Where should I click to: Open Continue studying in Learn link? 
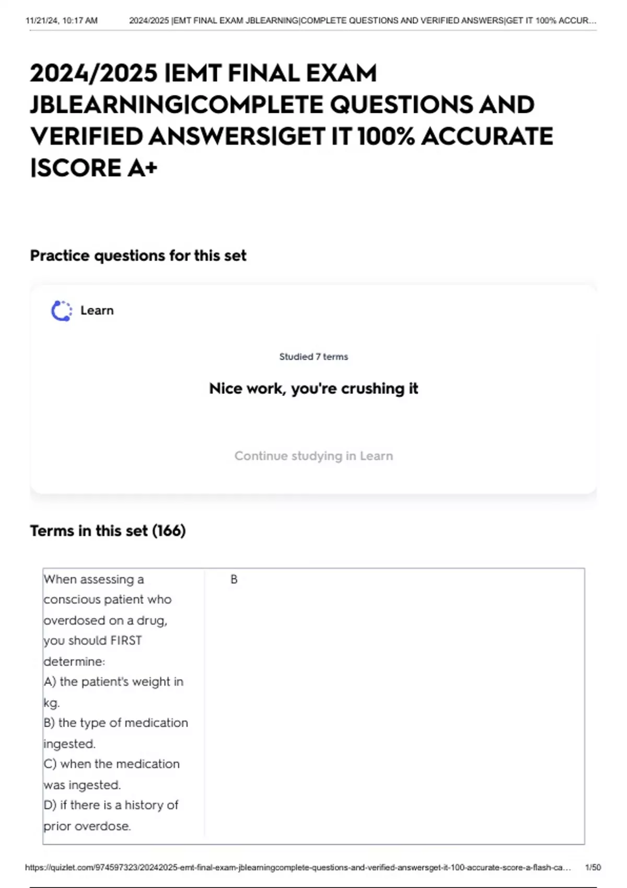coord(313,455)
